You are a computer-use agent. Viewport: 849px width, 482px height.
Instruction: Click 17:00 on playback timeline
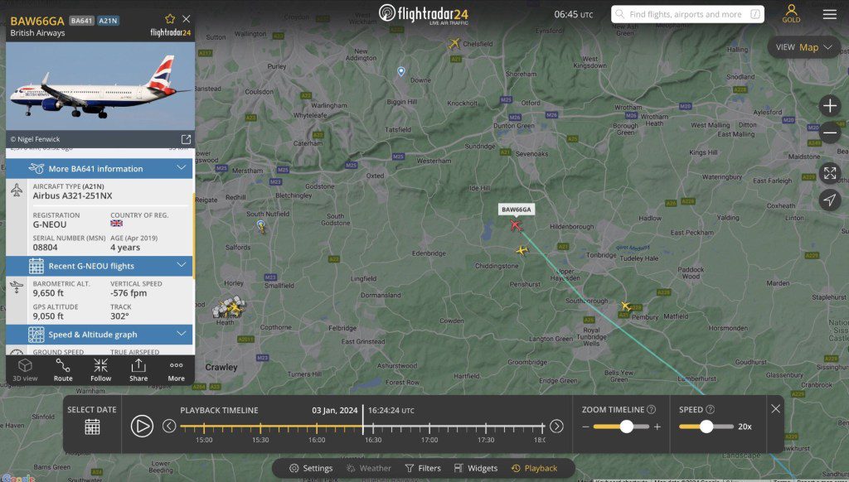pyautogui.click(x=429, y=440)
